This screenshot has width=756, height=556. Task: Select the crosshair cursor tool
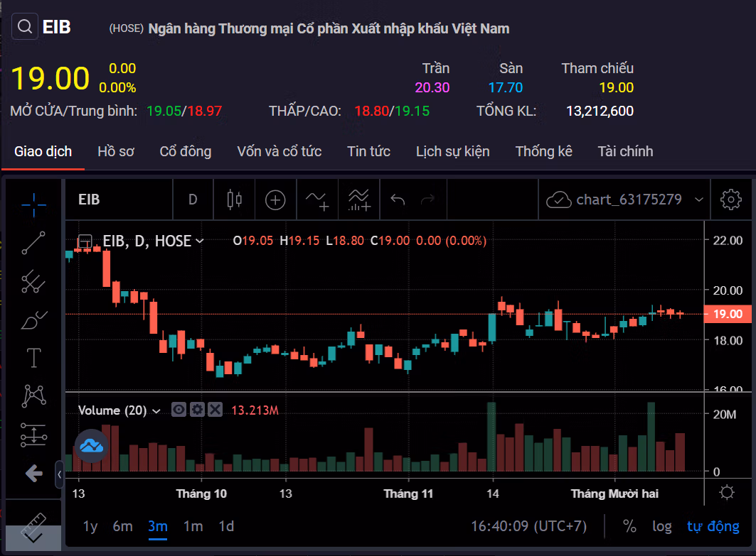coord(33,204)
